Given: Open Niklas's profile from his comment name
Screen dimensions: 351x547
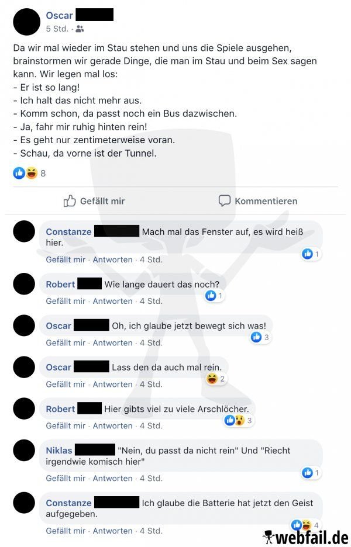Looking at the screenshot, I should (x=59, y=451).
